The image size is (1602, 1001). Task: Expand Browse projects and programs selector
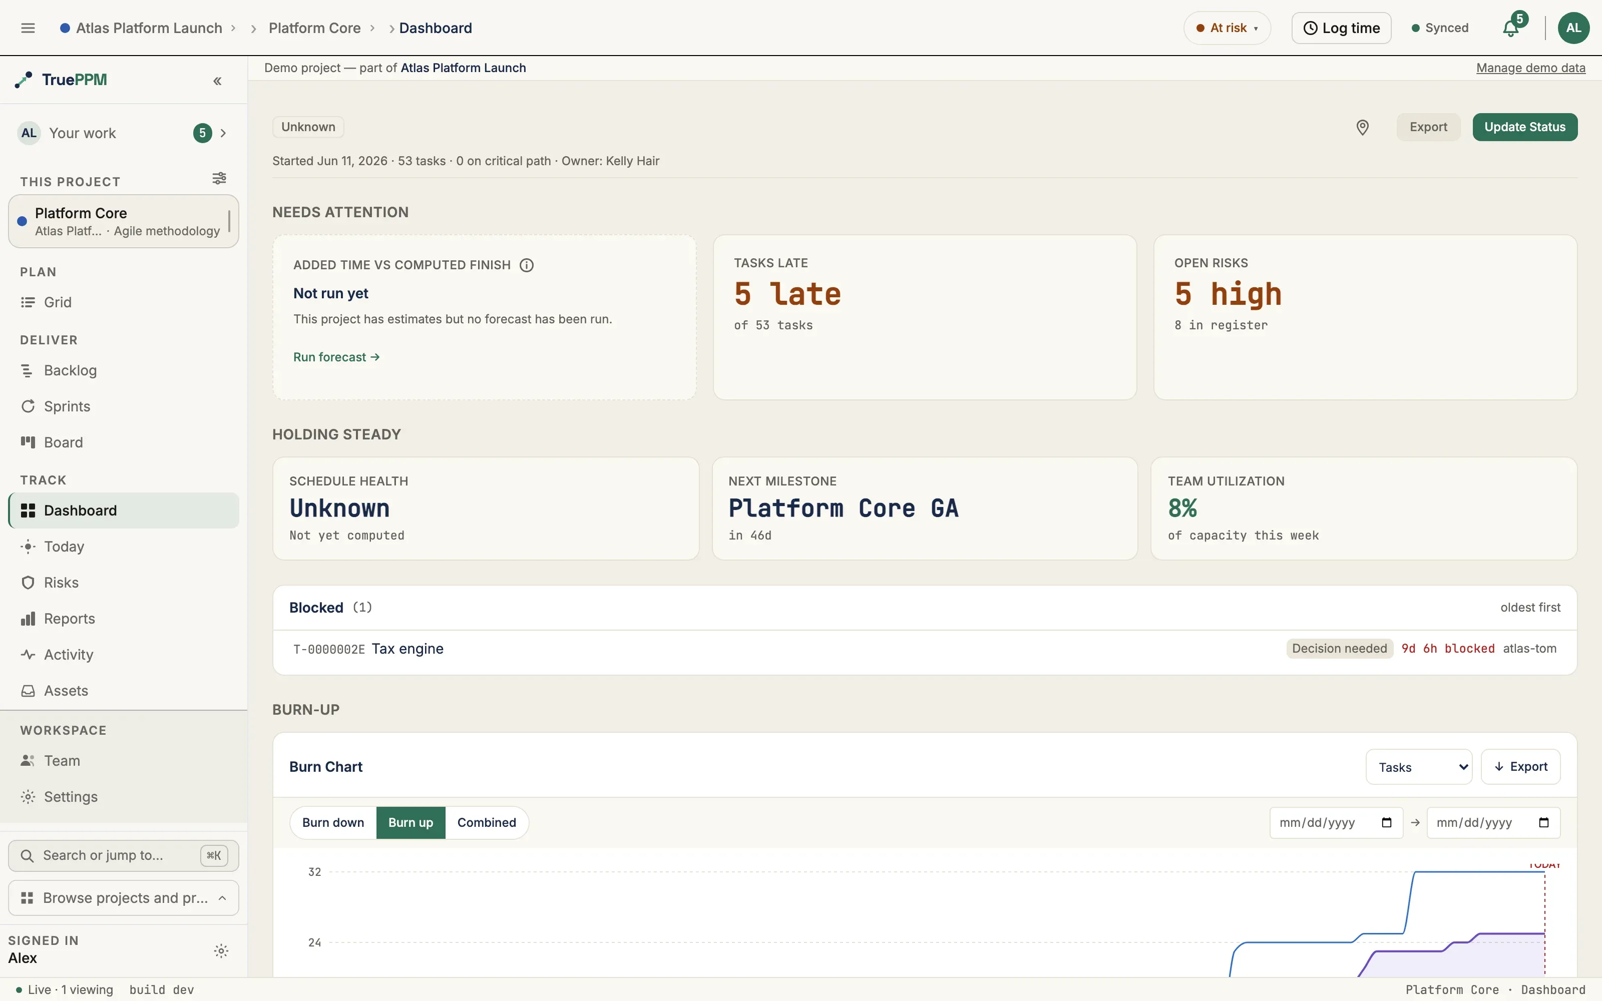[124, 898]
